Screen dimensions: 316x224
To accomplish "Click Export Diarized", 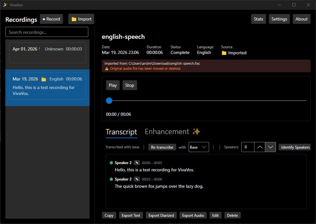I will (161, 215).
